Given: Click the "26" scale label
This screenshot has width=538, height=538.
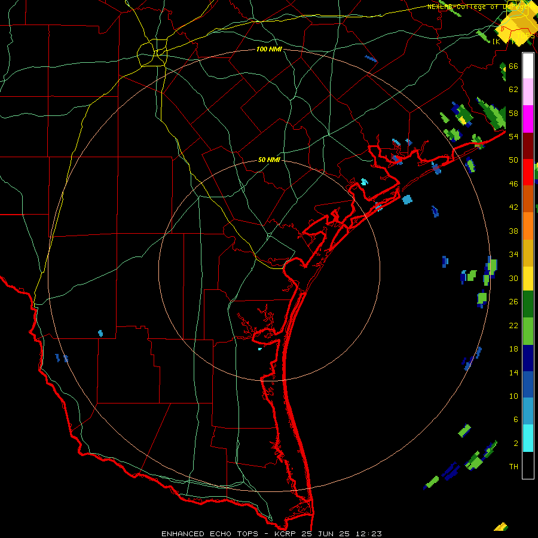Looking at the screenshot, I should (513, 302).
